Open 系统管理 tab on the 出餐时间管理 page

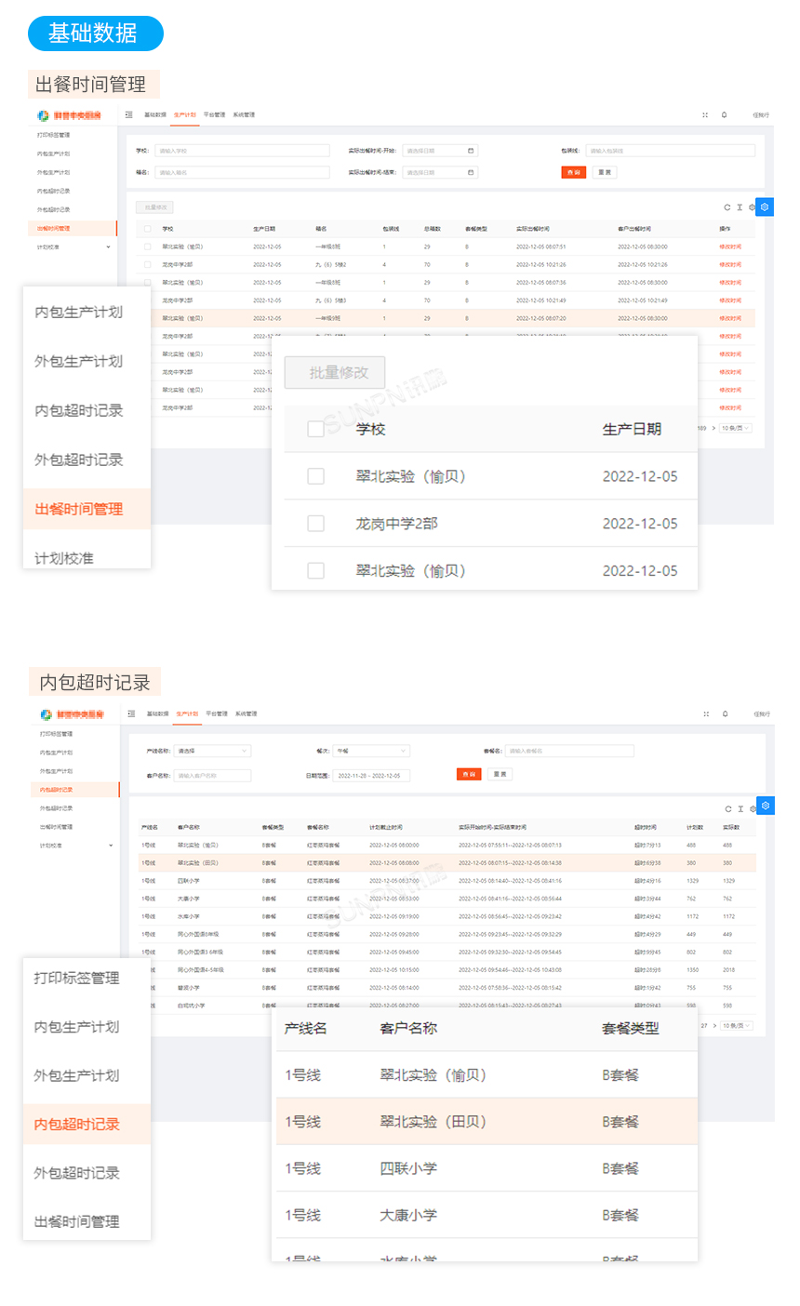pos(244,115)
